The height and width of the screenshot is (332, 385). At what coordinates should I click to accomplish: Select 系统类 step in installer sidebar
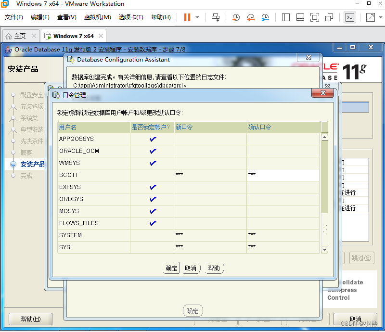click(29, 118)
